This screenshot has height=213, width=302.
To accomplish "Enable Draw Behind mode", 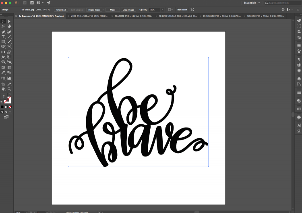I will tap(6, 112).
